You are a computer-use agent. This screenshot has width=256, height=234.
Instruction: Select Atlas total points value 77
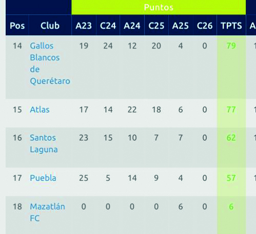click(x=231, y=109)
